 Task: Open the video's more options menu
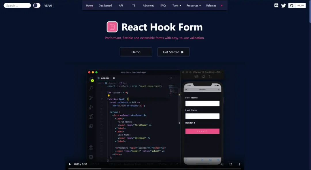(x=239, y=164)
